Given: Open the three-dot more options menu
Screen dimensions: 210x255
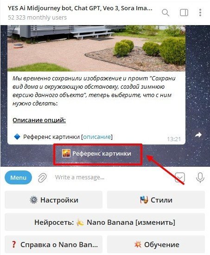Looking at the screenshot, I should pyautogui.click(x=200, y=13).
